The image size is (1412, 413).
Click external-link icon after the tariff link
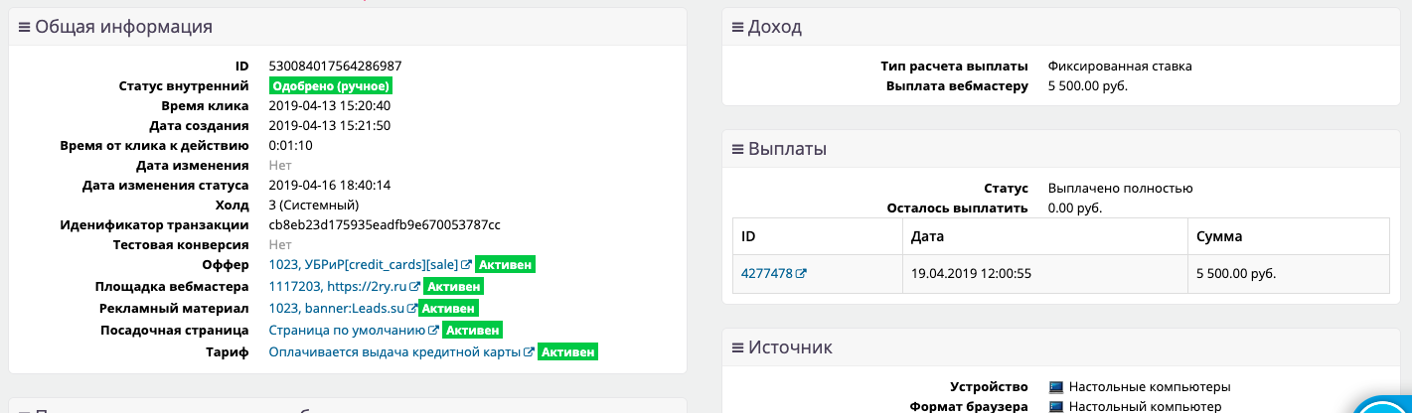530,352
